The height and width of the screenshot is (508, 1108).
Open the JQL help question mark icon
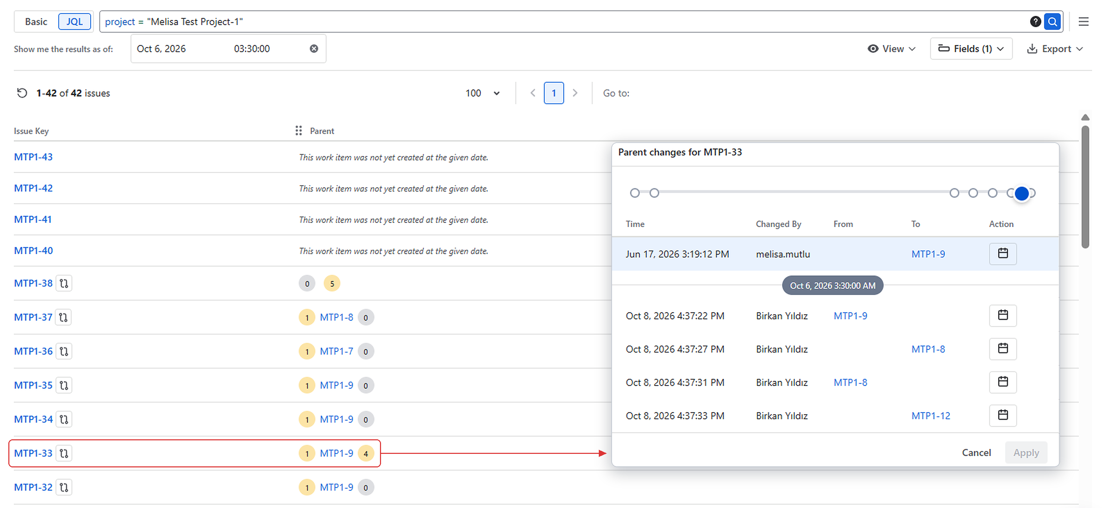click(1035, 22)
